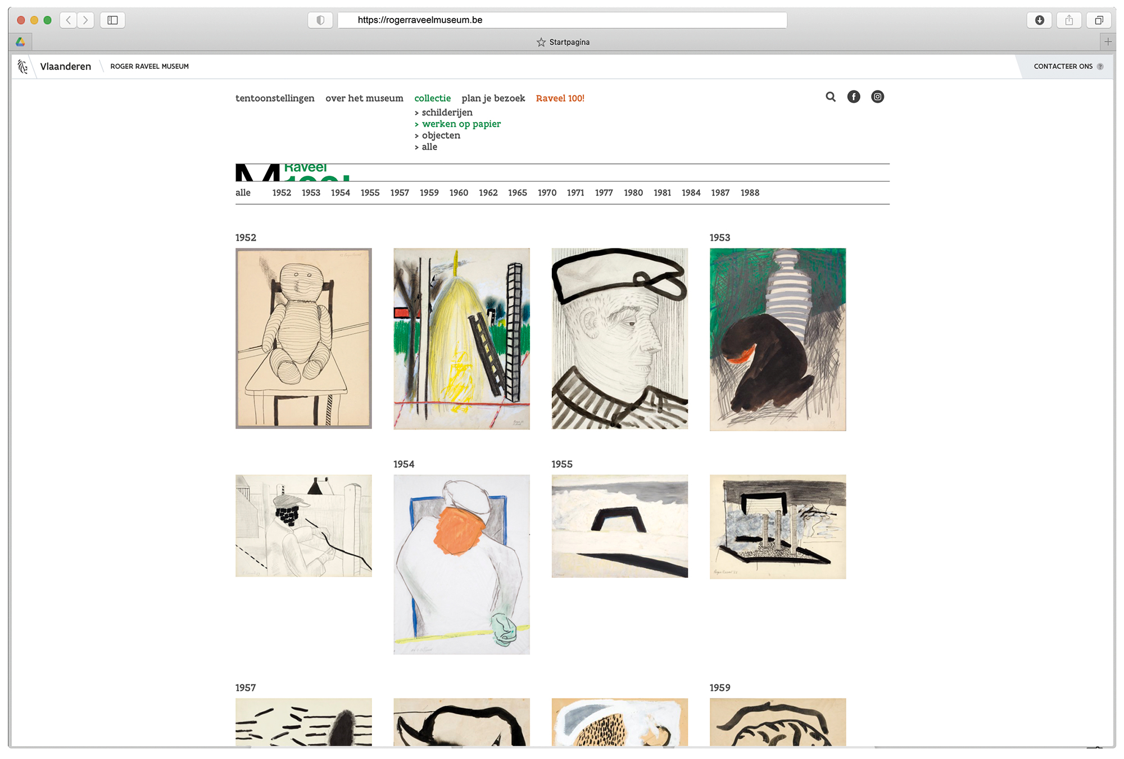The image size is (1124, 759).
Task: Open the 1957 black dashes artwork
Action: pyautogui.click(x=303, y=722)
